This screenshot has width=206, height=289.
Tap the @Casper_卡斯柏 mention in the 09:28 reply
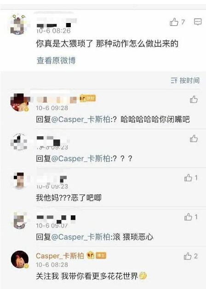click(x=81, y=120)
